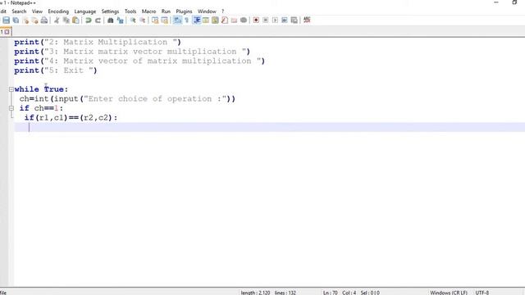Redo the edit with the toolbar arrow
The width and height of the screenshot is (525, 295).
point(98,20)
